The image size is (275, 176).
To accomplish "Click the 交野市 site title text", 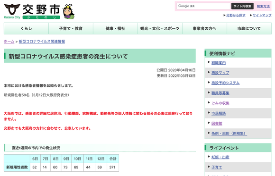I will pos(41,9).
